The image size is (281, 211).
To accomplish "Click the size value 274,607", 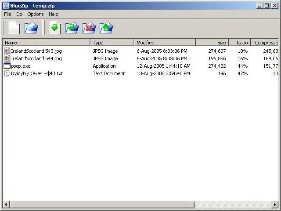I will [x=217, y=51].
